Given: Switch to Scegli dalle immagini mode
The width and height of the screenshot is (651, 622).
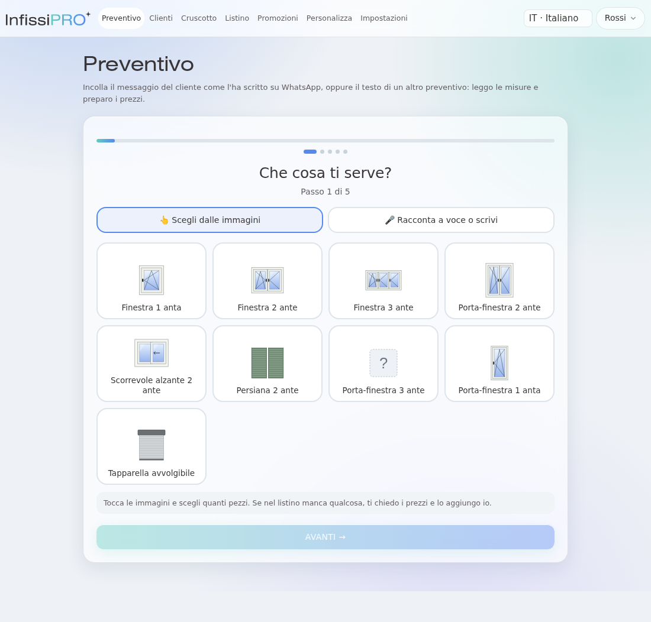Looking at the screenshot, I should point(210,220).
